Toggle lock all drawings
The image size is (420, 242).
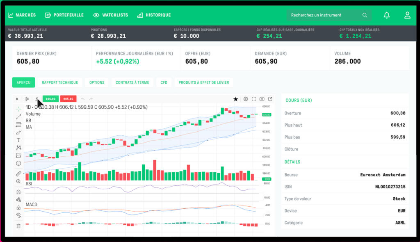(x=18, y=207)
